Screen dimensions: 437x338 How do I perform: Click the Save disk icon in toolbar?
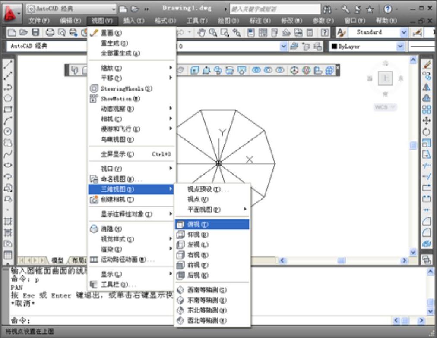click(x=35, y=32)
